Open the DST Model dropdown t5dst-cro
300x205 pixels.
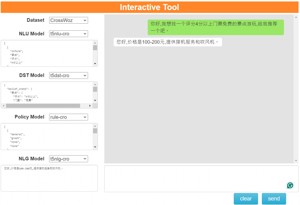[x=69, y=76]
